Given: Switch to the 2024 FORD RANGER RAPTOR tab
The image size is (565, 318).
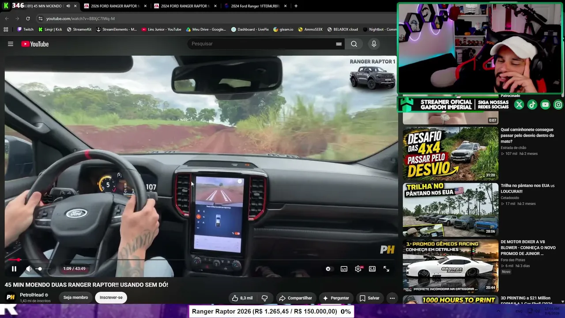Looking at the screenshot, I should [185, 6].
